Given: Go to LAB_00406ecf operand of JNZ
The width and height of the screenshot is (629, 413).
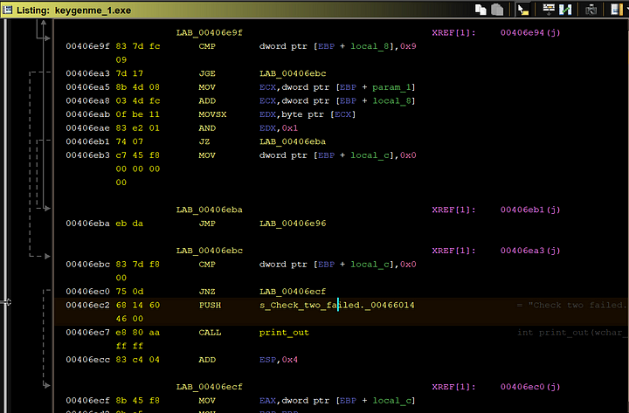Looking at the screenshot, I should point(293,292).
